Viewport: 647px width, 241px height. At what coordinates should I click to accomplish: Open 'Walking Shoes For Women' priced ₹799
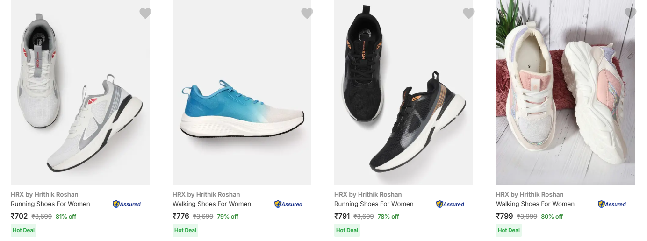[535, 204]
